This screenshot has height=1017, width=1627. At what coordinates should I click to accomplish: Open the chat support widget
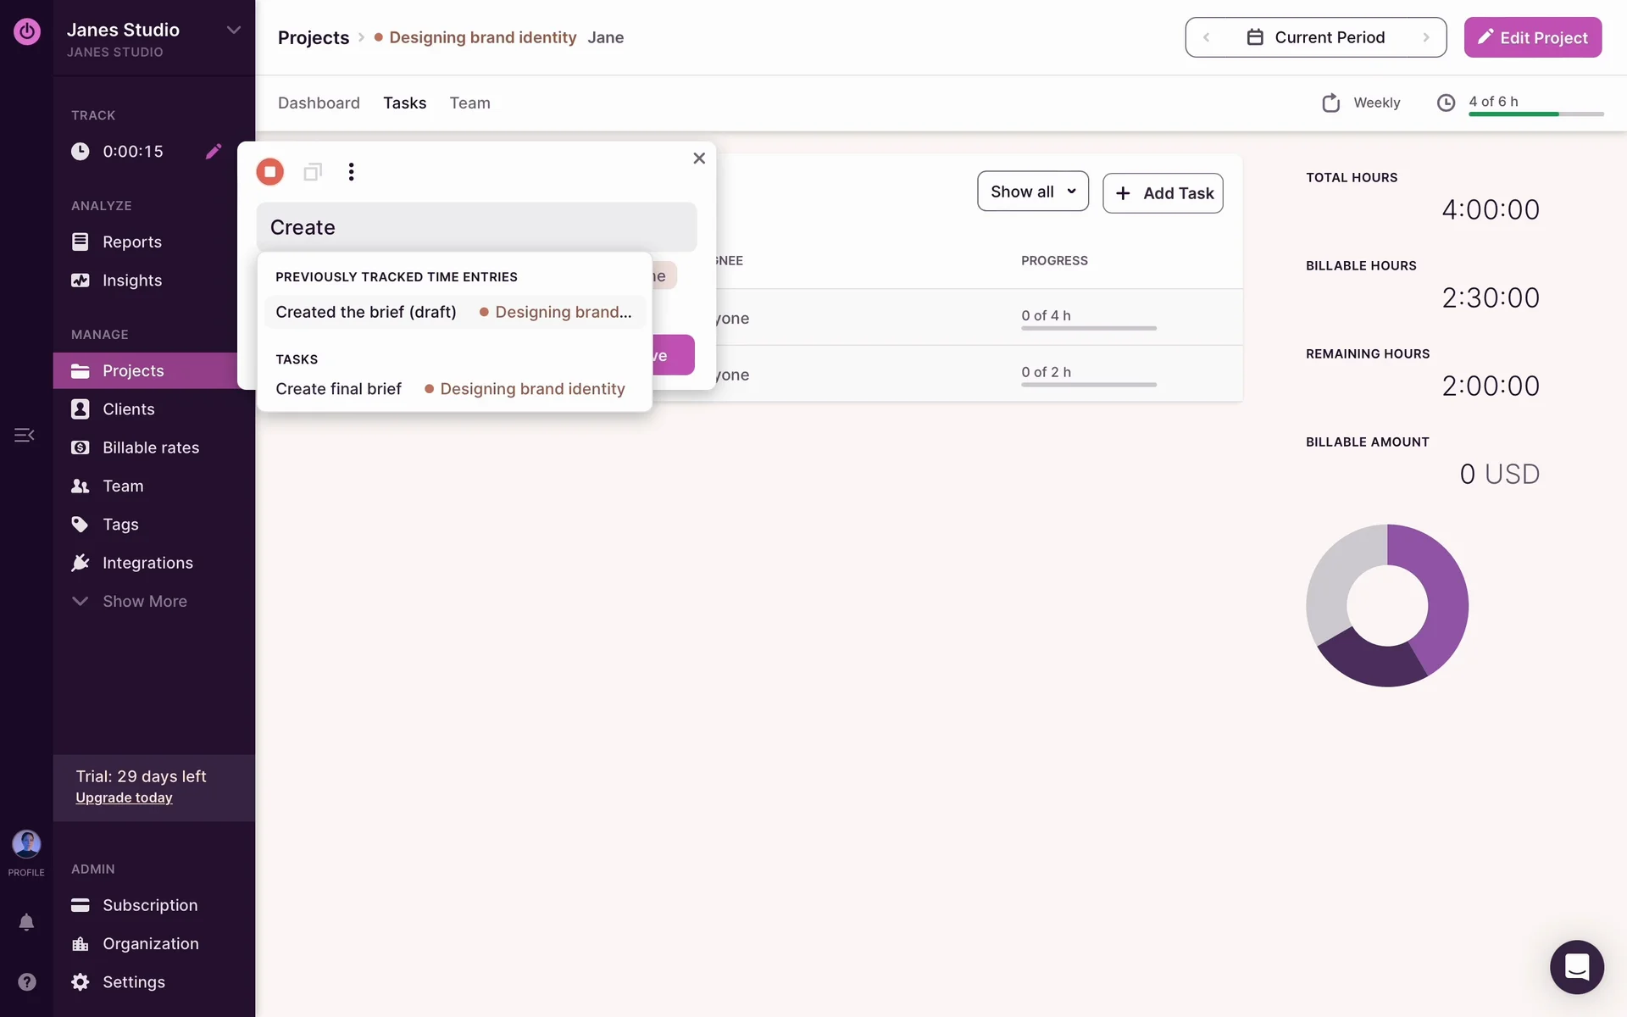click(x=1576, y=967)
